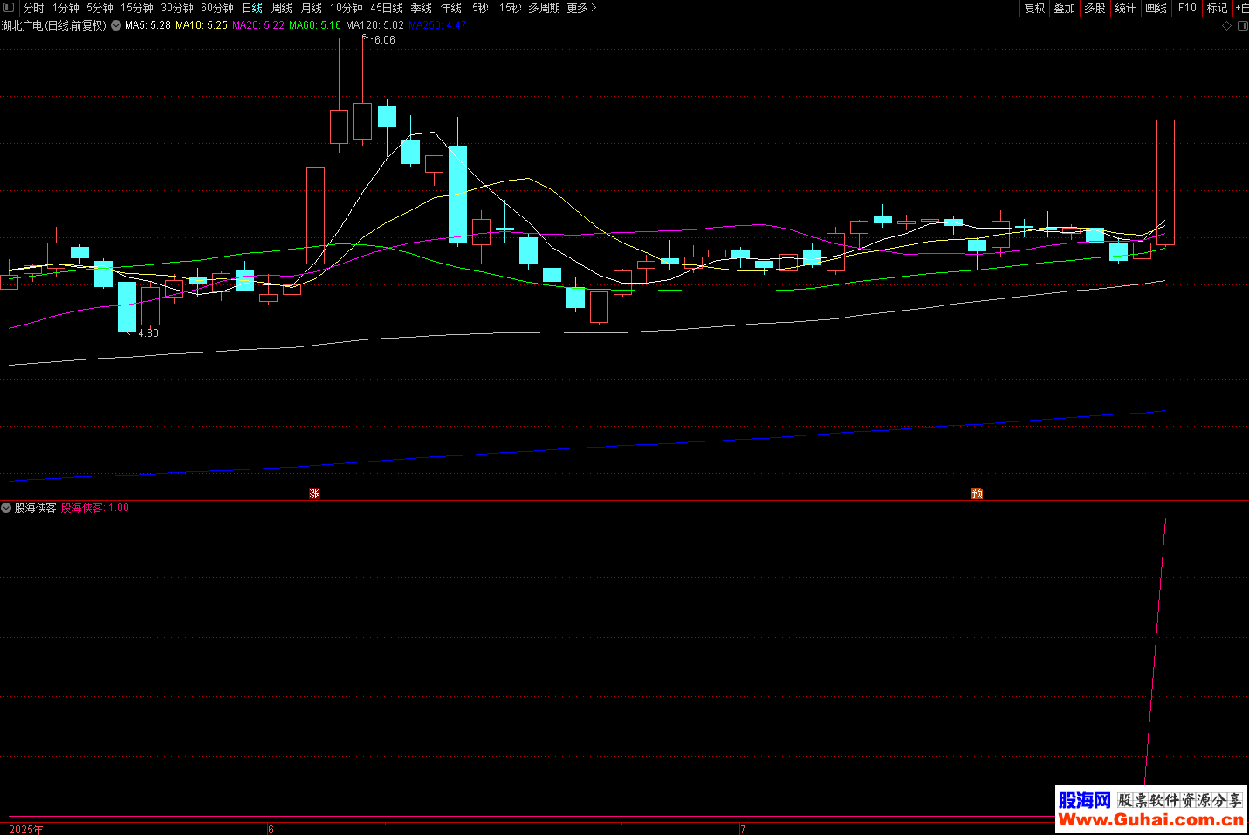The height and width of the screenshot is (835, 1249).
Task: Click the large cyan candle below MA5
Action: point(457,194)
